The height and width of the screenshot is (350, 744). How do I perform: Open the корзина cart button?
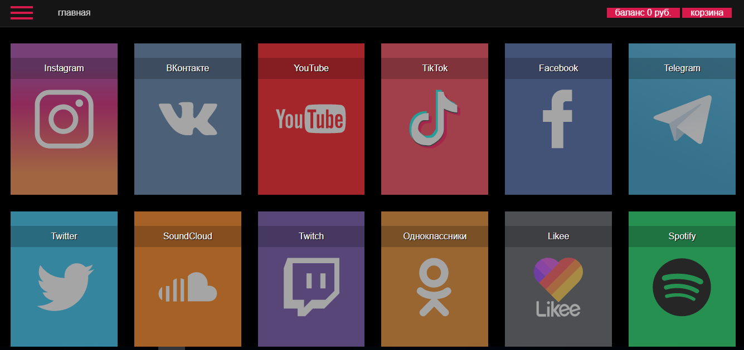click(707, 13)
